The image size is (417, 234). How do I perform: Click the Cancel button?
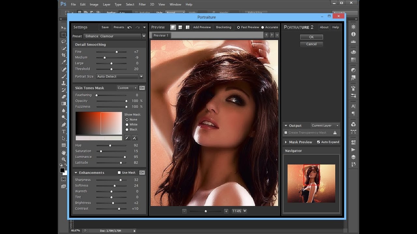(x=311, y=44)
